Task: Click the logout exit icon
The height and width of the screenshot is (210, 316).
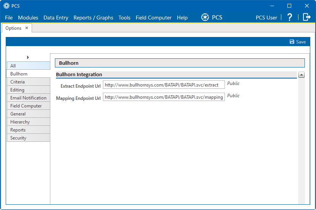Action: pyautogui.click(x=306, y=17)
